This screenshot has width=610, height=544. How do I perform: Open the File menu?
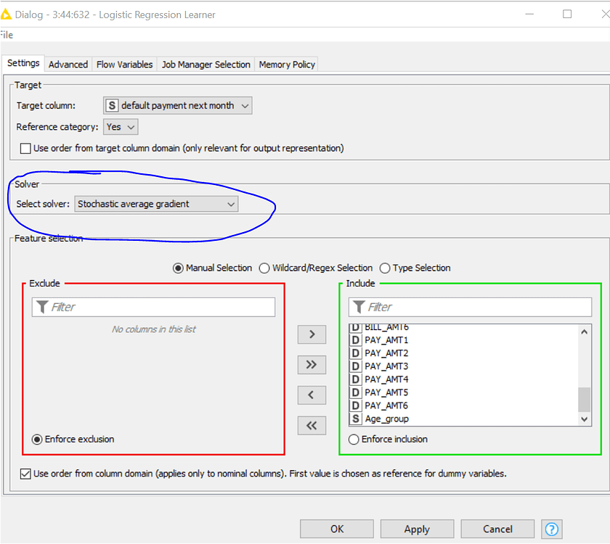point(6,34)
